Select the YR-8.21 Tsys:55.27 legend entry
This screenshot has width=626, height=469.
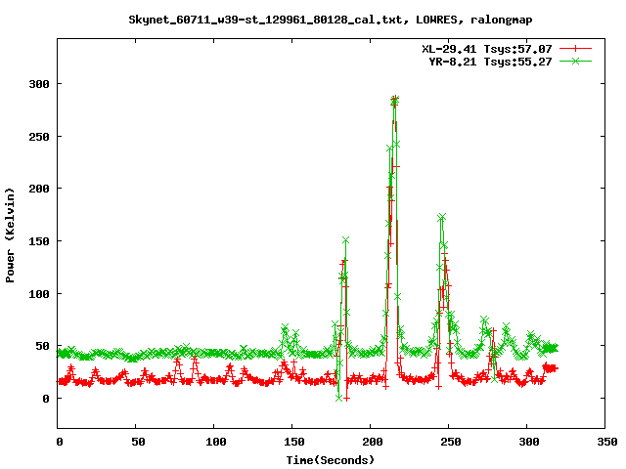click(x=490, y=62)
